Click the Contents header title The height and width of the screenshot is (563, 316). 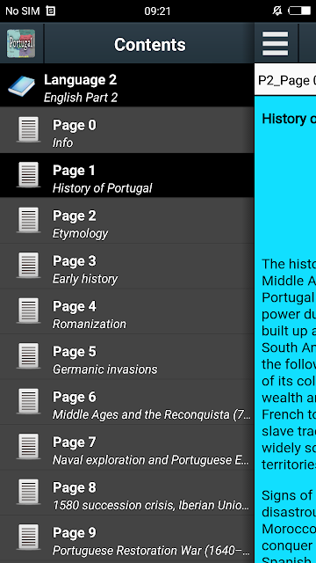pyautogui.click(x=150, y=45)
